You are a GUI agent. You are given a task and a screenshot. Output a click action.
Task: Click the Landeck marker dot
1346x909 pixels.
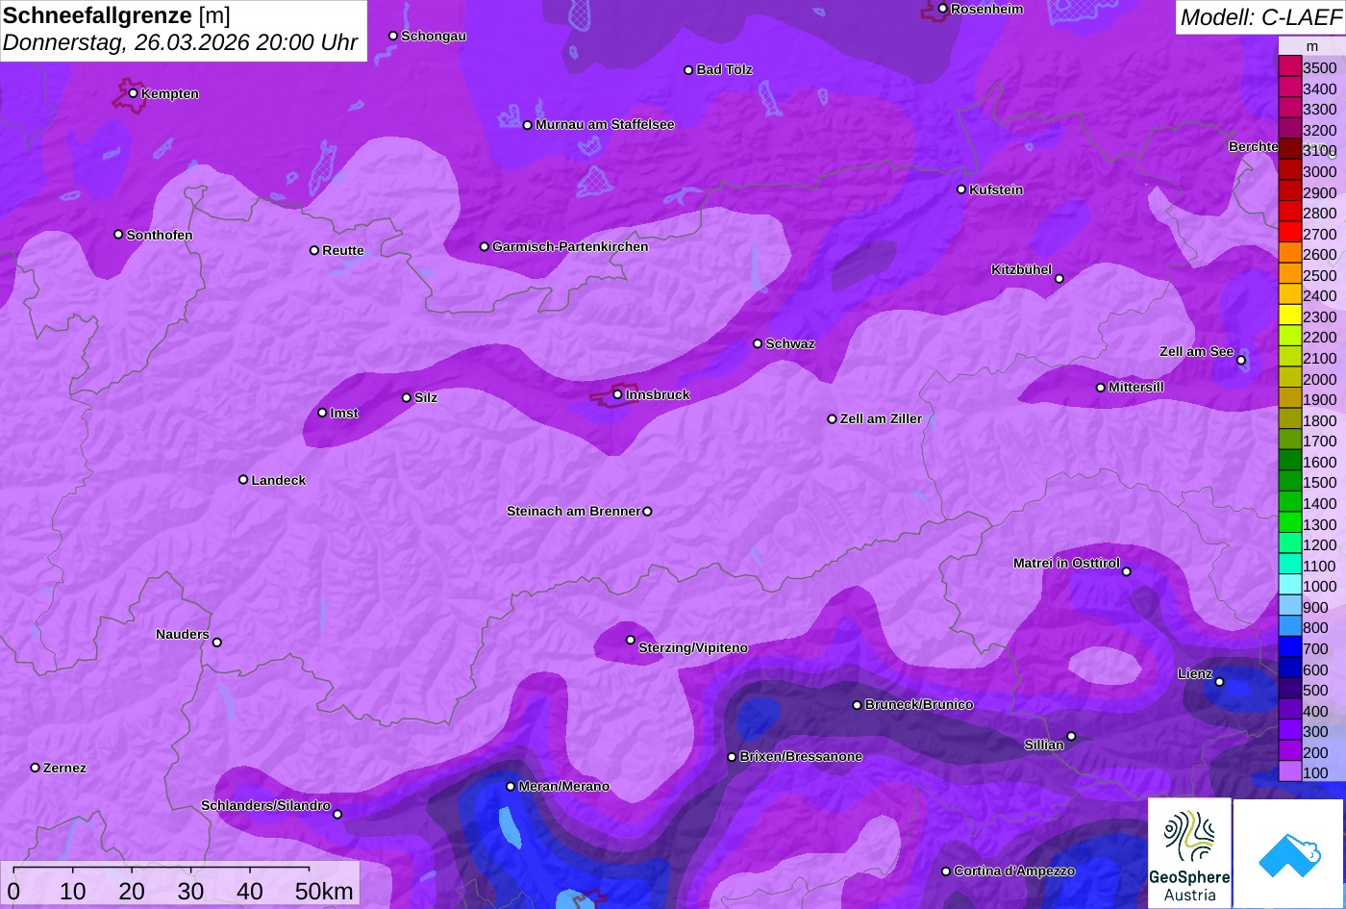coord(243,479)
